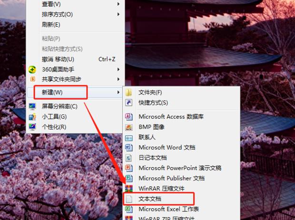This screenshot has width=295, height=220.
Task: Expand the 查看(V) submenu arrow
Action: [x=118, y=4]
